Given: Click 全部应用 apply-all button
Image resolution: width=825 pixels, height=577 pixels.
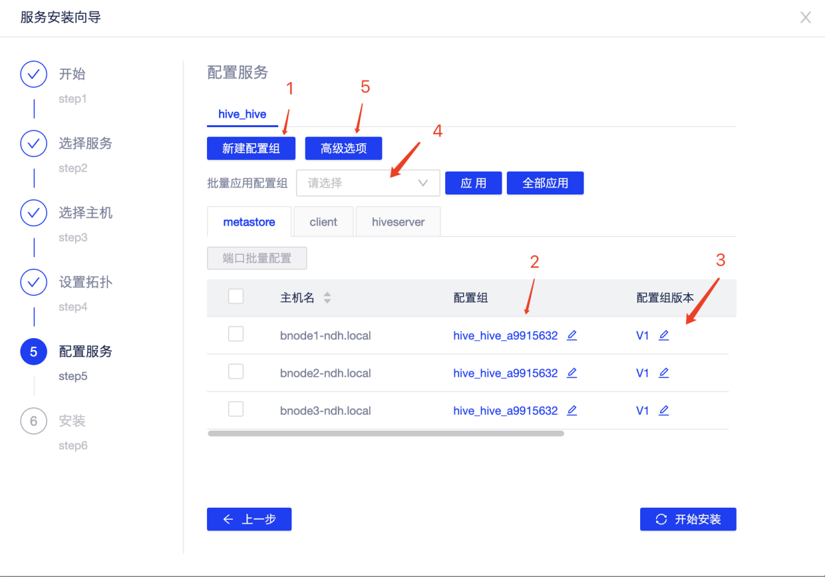Looking at the screenshot, I should 545,183.
